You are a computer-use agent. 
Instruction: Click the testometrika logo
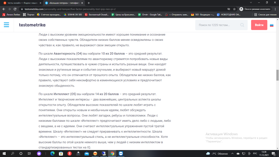(32, 25)
